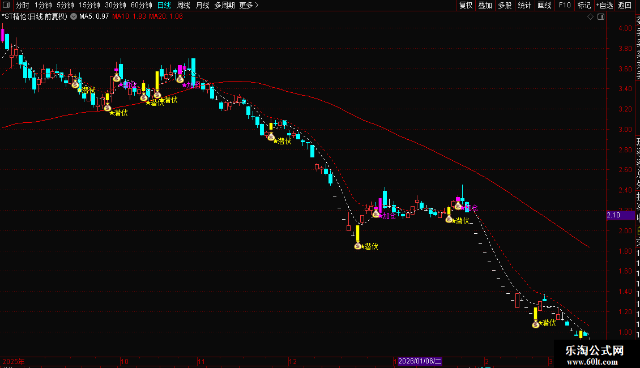Image resolution: width=640 pixels, height=368 pixels.
Task: Click the 3.00 price axis label
Action: coord(625,129)
